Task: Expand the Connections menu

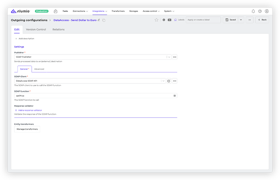Action: (x=80, y=11)
